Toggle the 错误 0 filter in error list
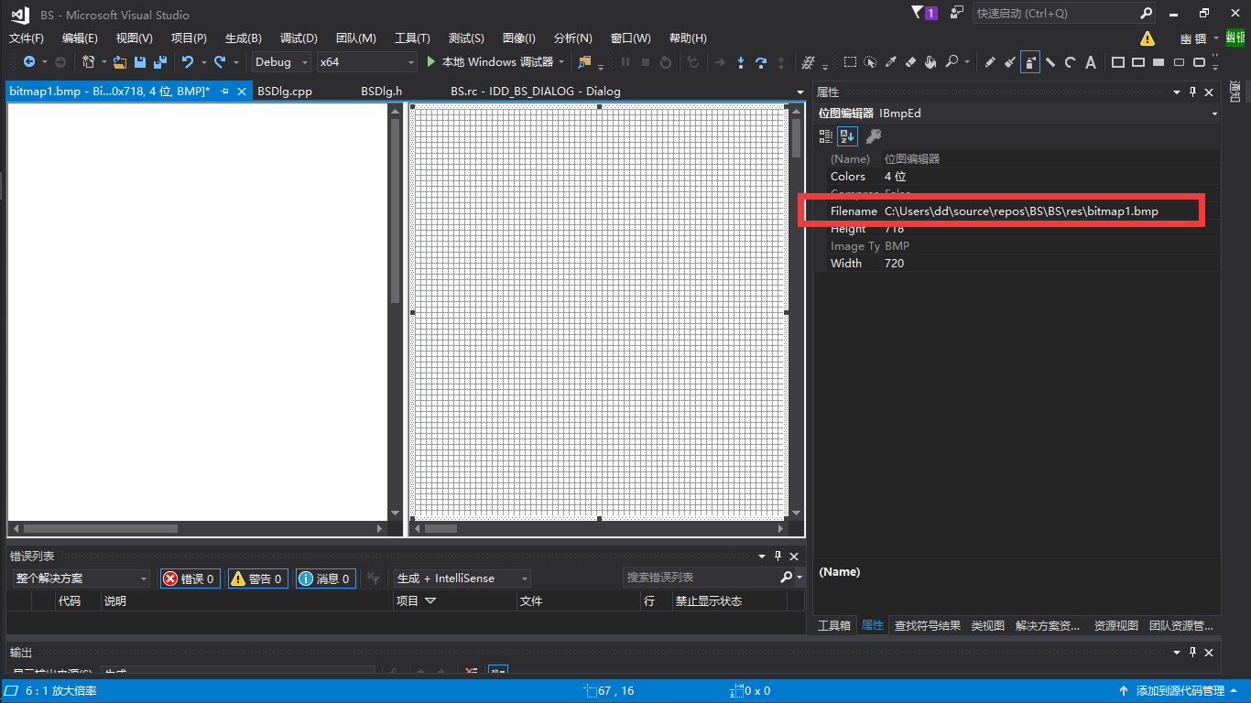Screen dimensions: 1251x703 point(190,578)
